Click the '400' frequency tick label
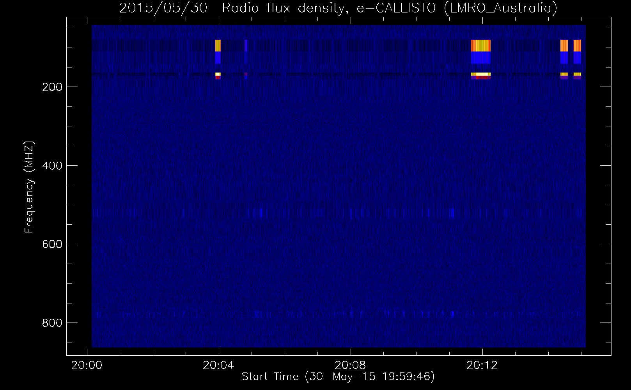631x390 pixels. pyautogui.click(x=52, y=166)
